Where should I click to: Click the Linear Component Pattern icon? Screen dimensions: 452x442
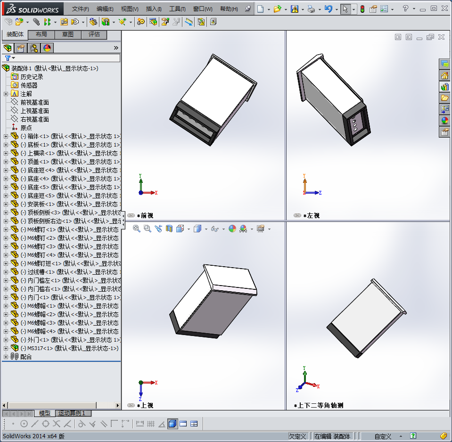pos(47,22)
